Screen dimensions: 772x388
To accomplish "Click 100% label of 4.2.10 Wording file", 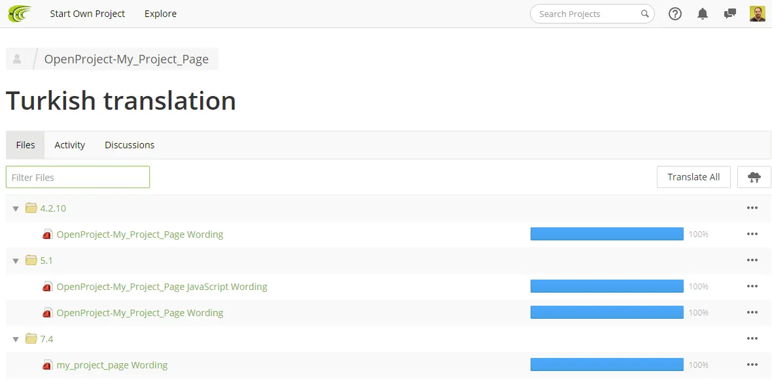I will [x=698, y=234].
